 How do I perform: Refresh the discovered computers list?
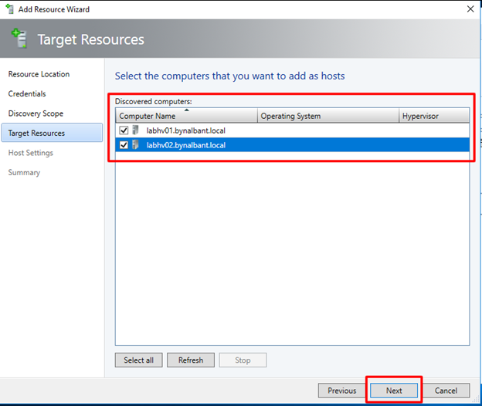[x=191, y=360]
